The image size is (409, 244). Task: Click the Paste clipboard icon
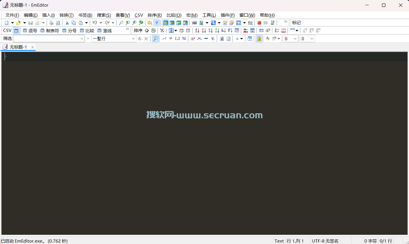coord(81,23)
